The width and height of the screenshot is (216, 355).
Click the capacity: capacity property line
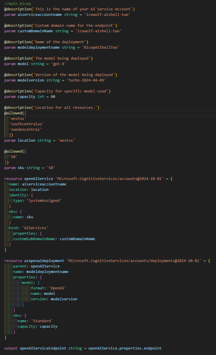click(x=37, y=326)
